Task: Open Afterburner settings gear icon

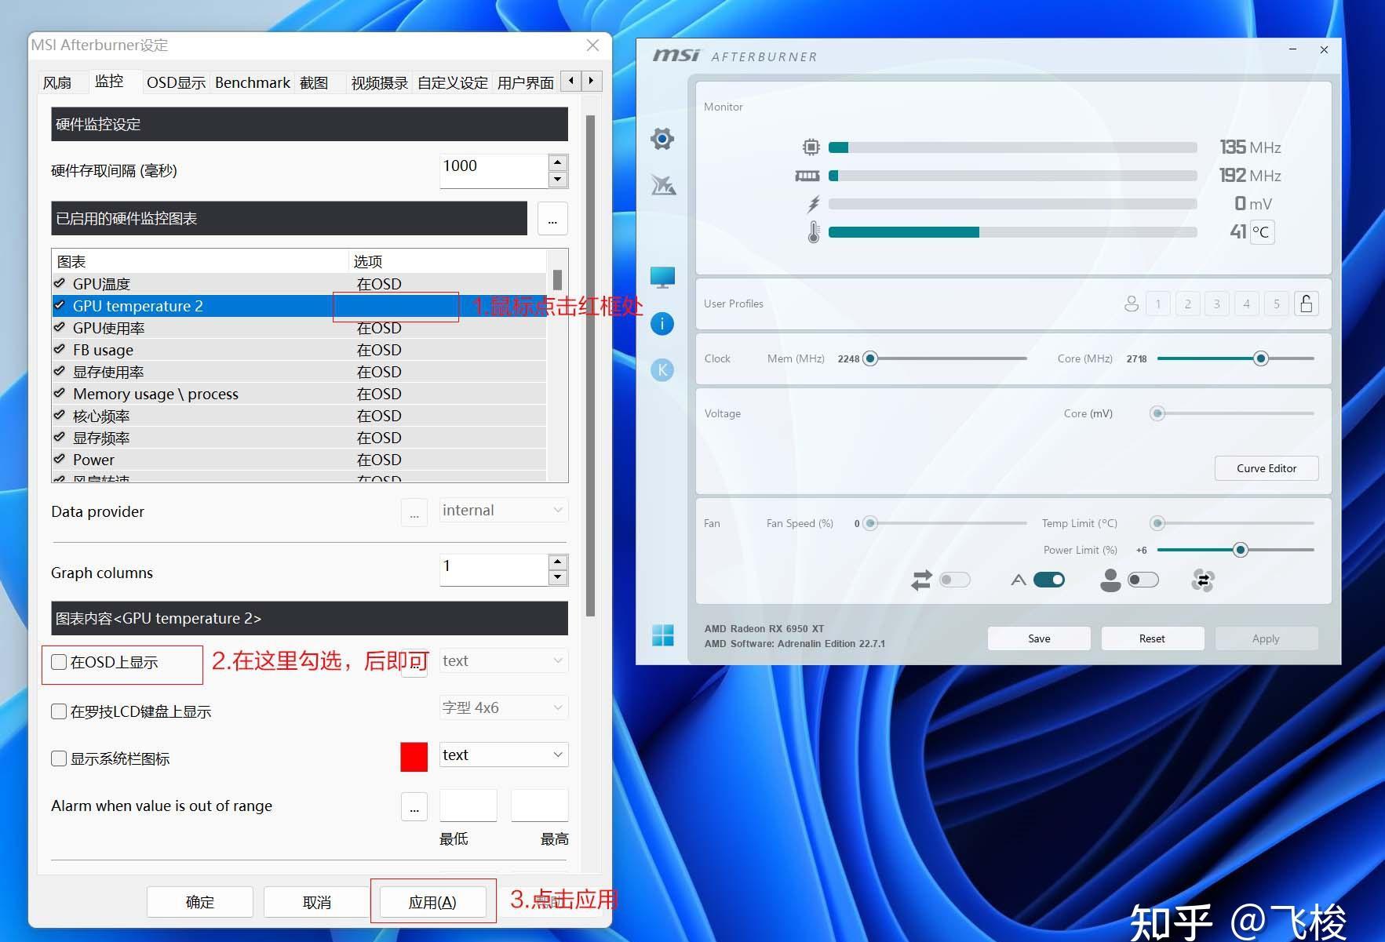Action: pyautogui.click(x=662, y=139)
